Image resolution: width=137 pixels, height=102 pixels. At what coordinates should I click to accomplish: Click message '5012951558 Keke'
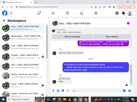tap(64, 80)
